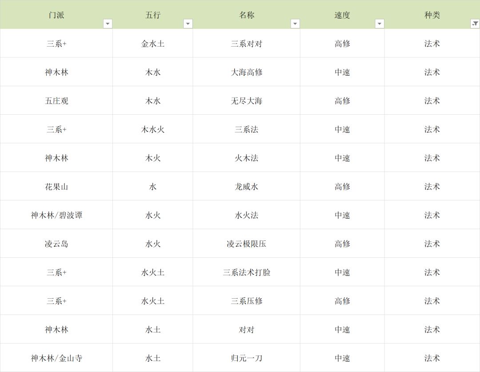Click the 龙威水 name cell

246,187
